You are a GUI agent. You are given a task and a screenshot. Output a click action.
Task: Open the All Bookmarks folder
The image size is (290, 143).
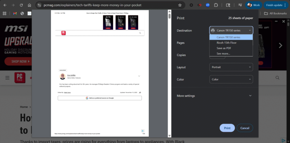tap(275, 13)
